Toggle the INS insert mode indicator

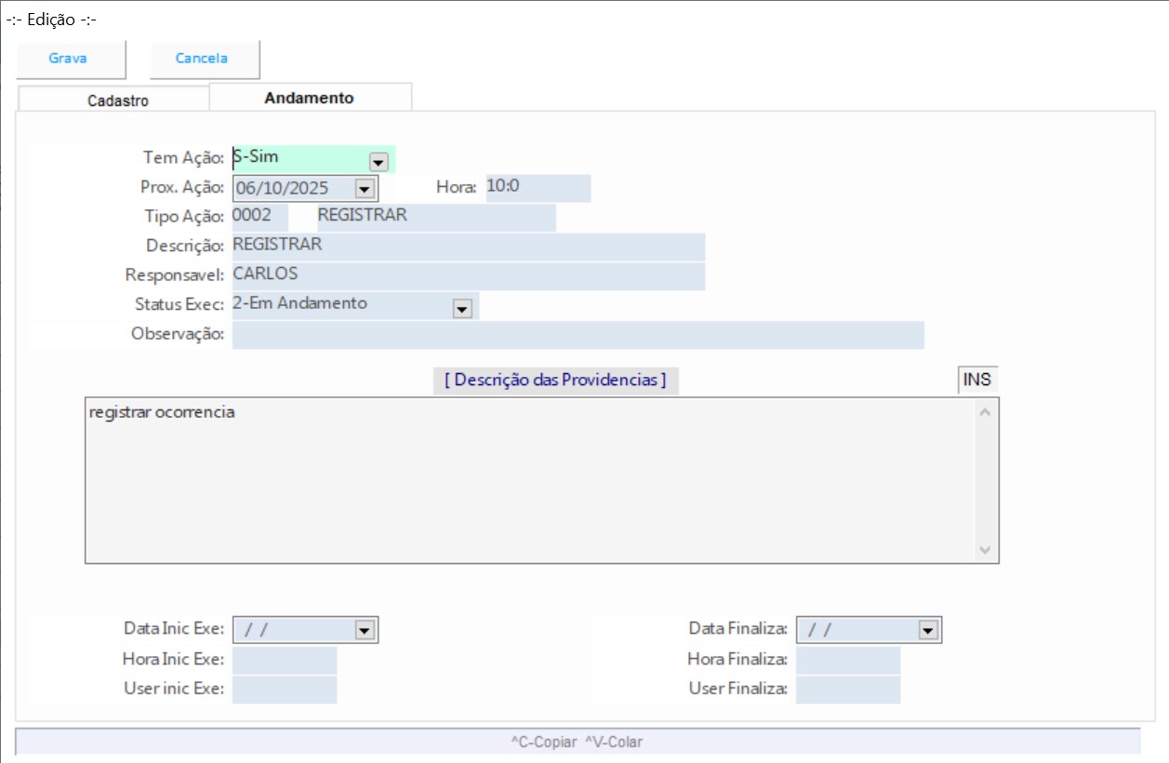[976, 380]
